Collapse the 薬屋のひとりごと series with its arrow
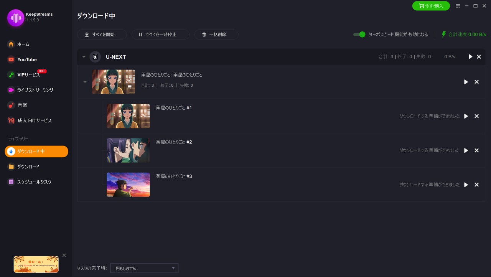491x277 pixels. (x=85, y=82)
